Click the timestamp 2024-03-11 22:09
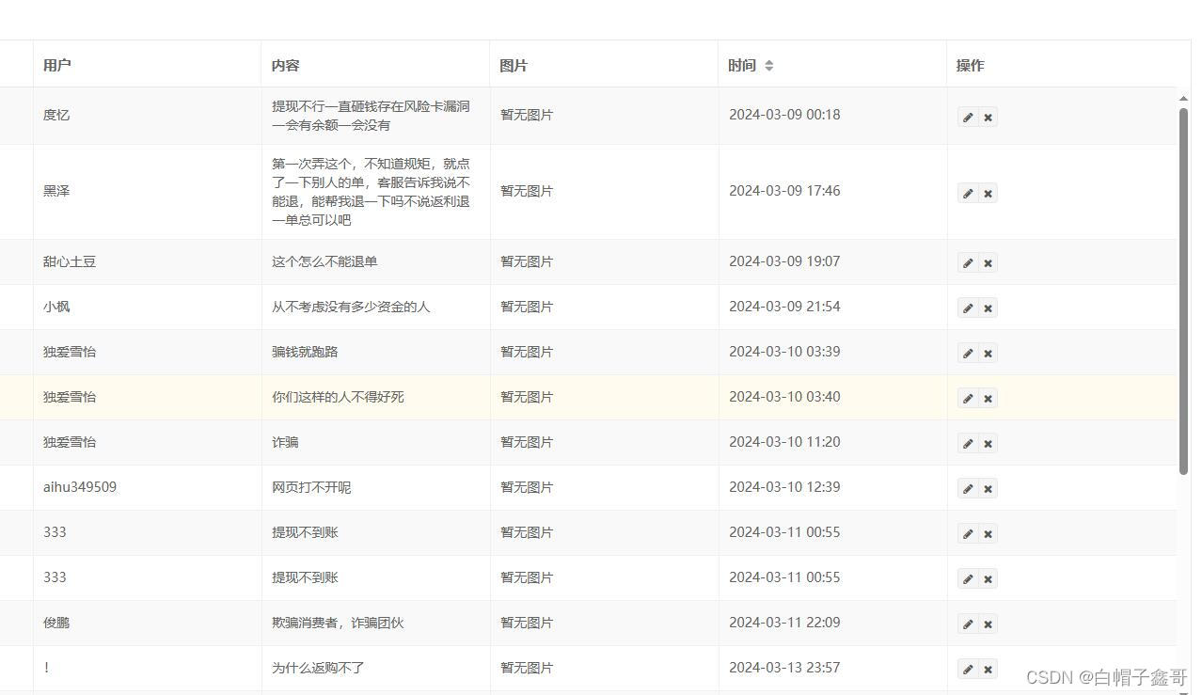Viewport: 1202px width, 695px height. click(x=784, y=623)
